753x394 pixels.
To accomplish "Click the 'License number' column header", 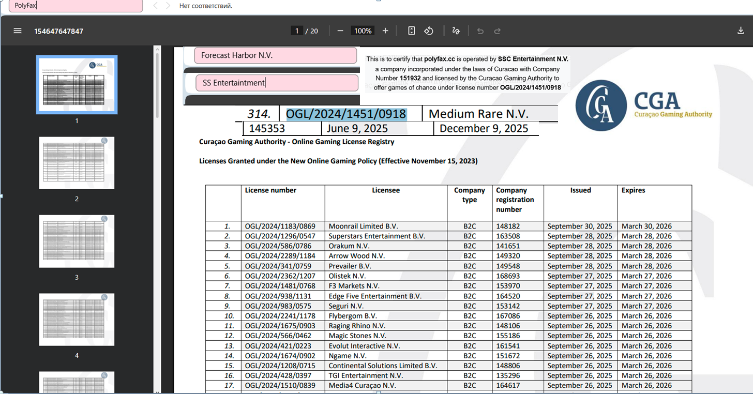I will [x=270, y=190].
